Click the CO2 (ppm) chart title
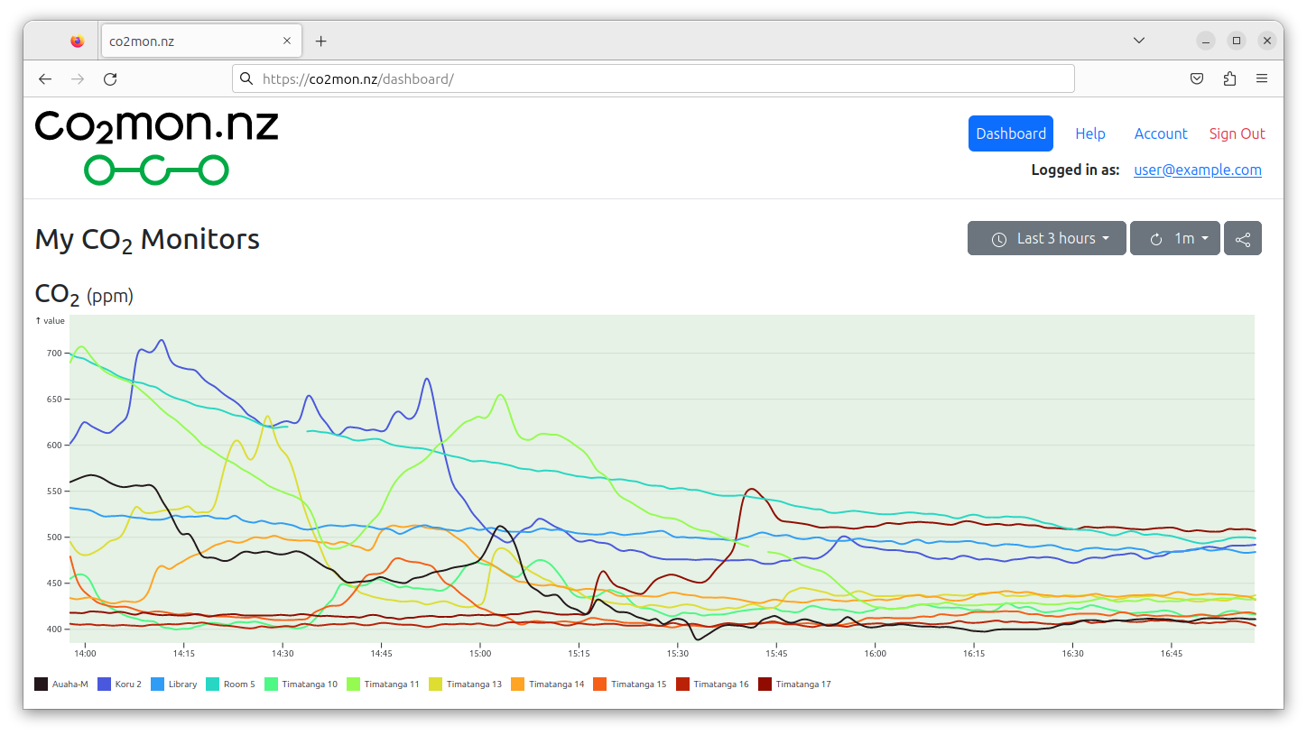This screenshot has width=1307, height=735. point(84,295)
